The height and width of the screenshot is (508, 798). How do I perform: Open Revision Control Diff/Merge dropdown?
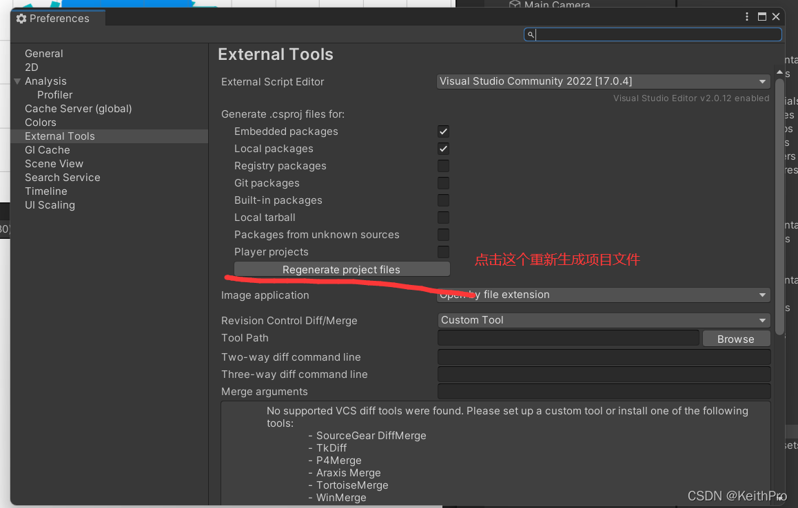[603, 320]
